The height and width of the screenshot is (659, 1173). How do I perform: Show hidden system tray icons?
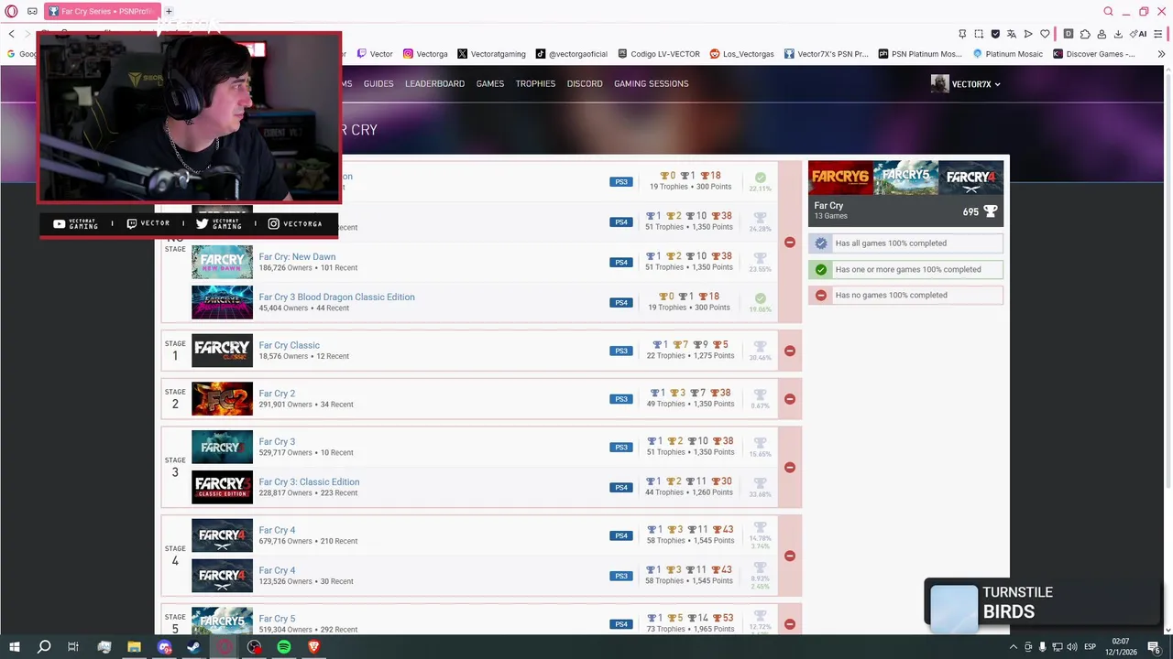pos(1014,647)
